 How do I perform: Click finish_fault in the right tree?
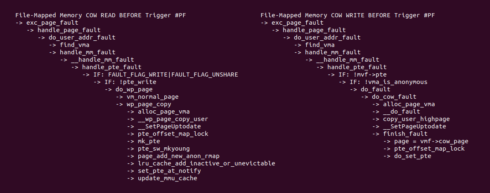(405, 134)
